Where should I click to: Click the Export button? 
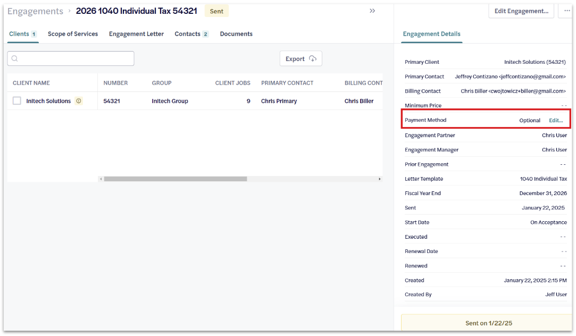tap(301, 59)
